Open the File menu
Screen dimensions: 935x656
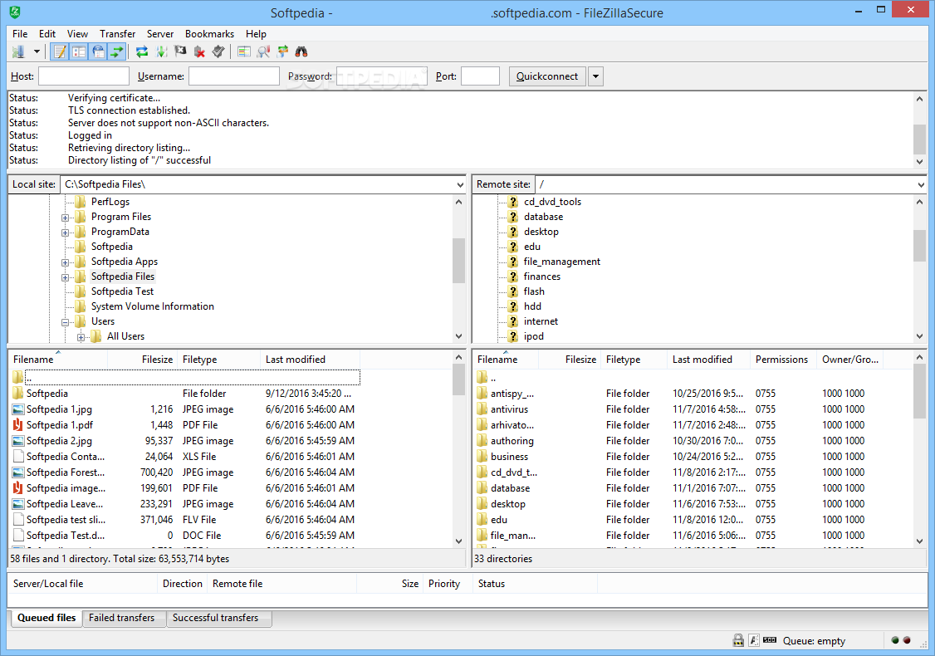[x=20, y=34]
